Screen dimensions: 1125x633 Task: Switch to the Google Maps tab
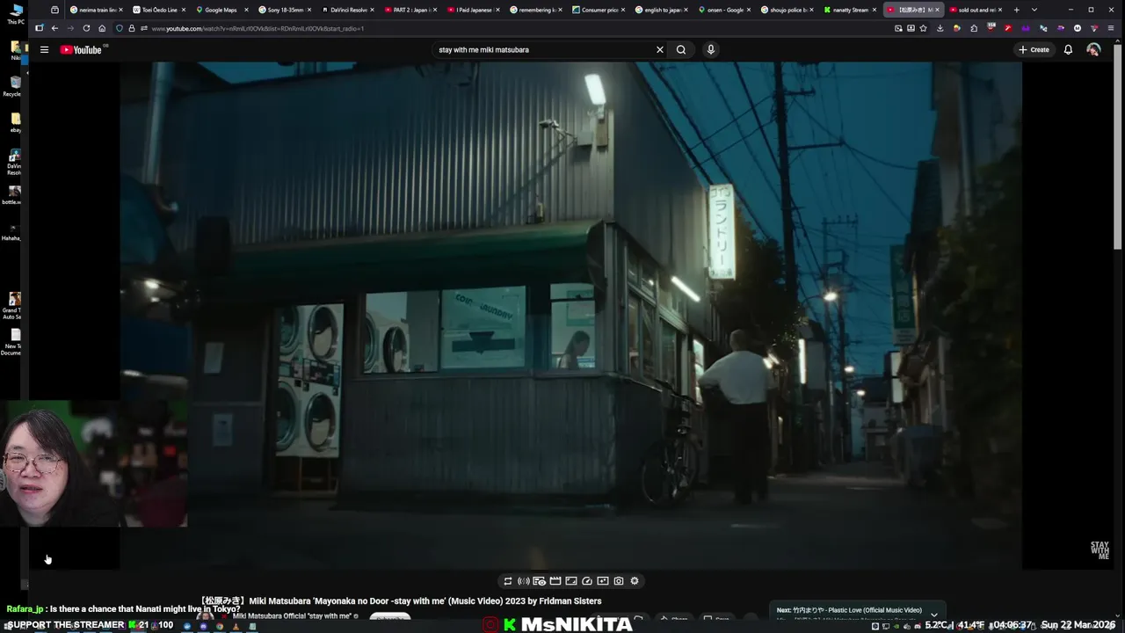point(220,10)
